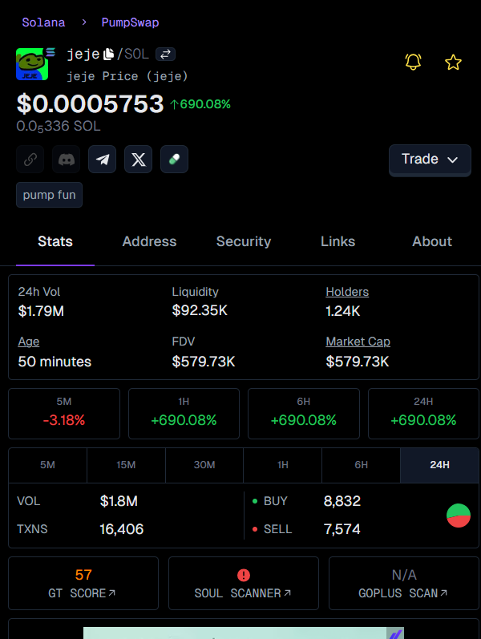Open the website link icon
Image resolution: width=481 pixels, height=639 pixels.
point(30,159)
